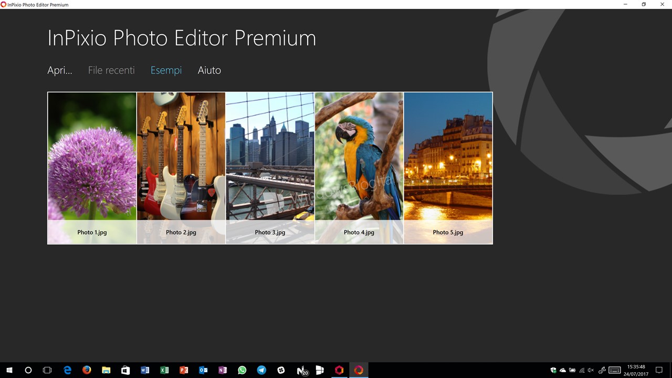Open the white striped app icon in taskbar
Viewport: 672px width, 378px height.
pos(320,370)
